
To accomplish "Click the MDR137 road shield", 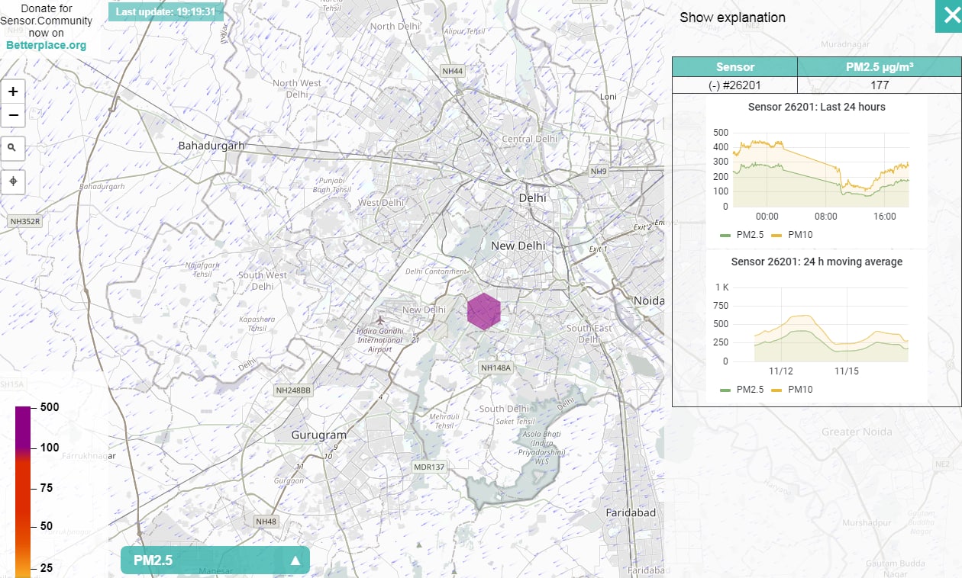I will (x=429, y=467).
